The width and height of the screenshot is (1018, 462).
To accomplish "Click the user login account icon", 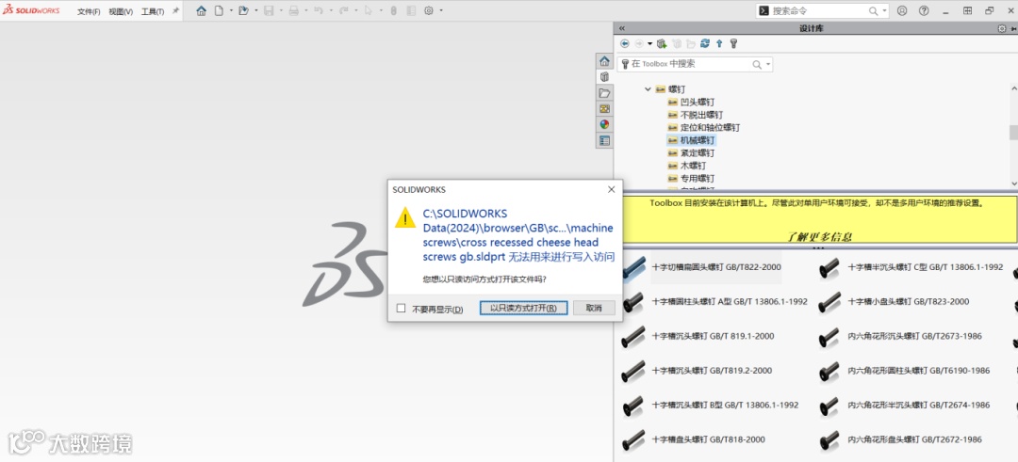I will [x=902, y=10].
